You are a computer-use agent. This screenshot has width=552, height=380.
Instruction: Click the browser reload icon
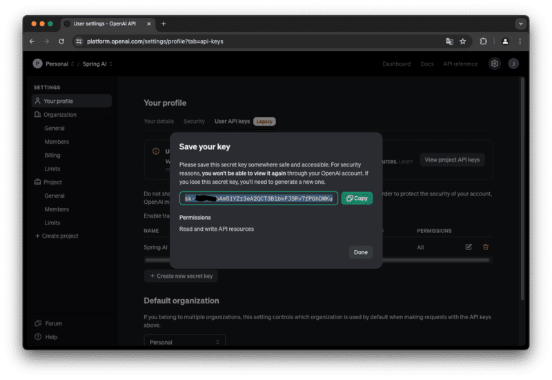(x=61, y=41)
